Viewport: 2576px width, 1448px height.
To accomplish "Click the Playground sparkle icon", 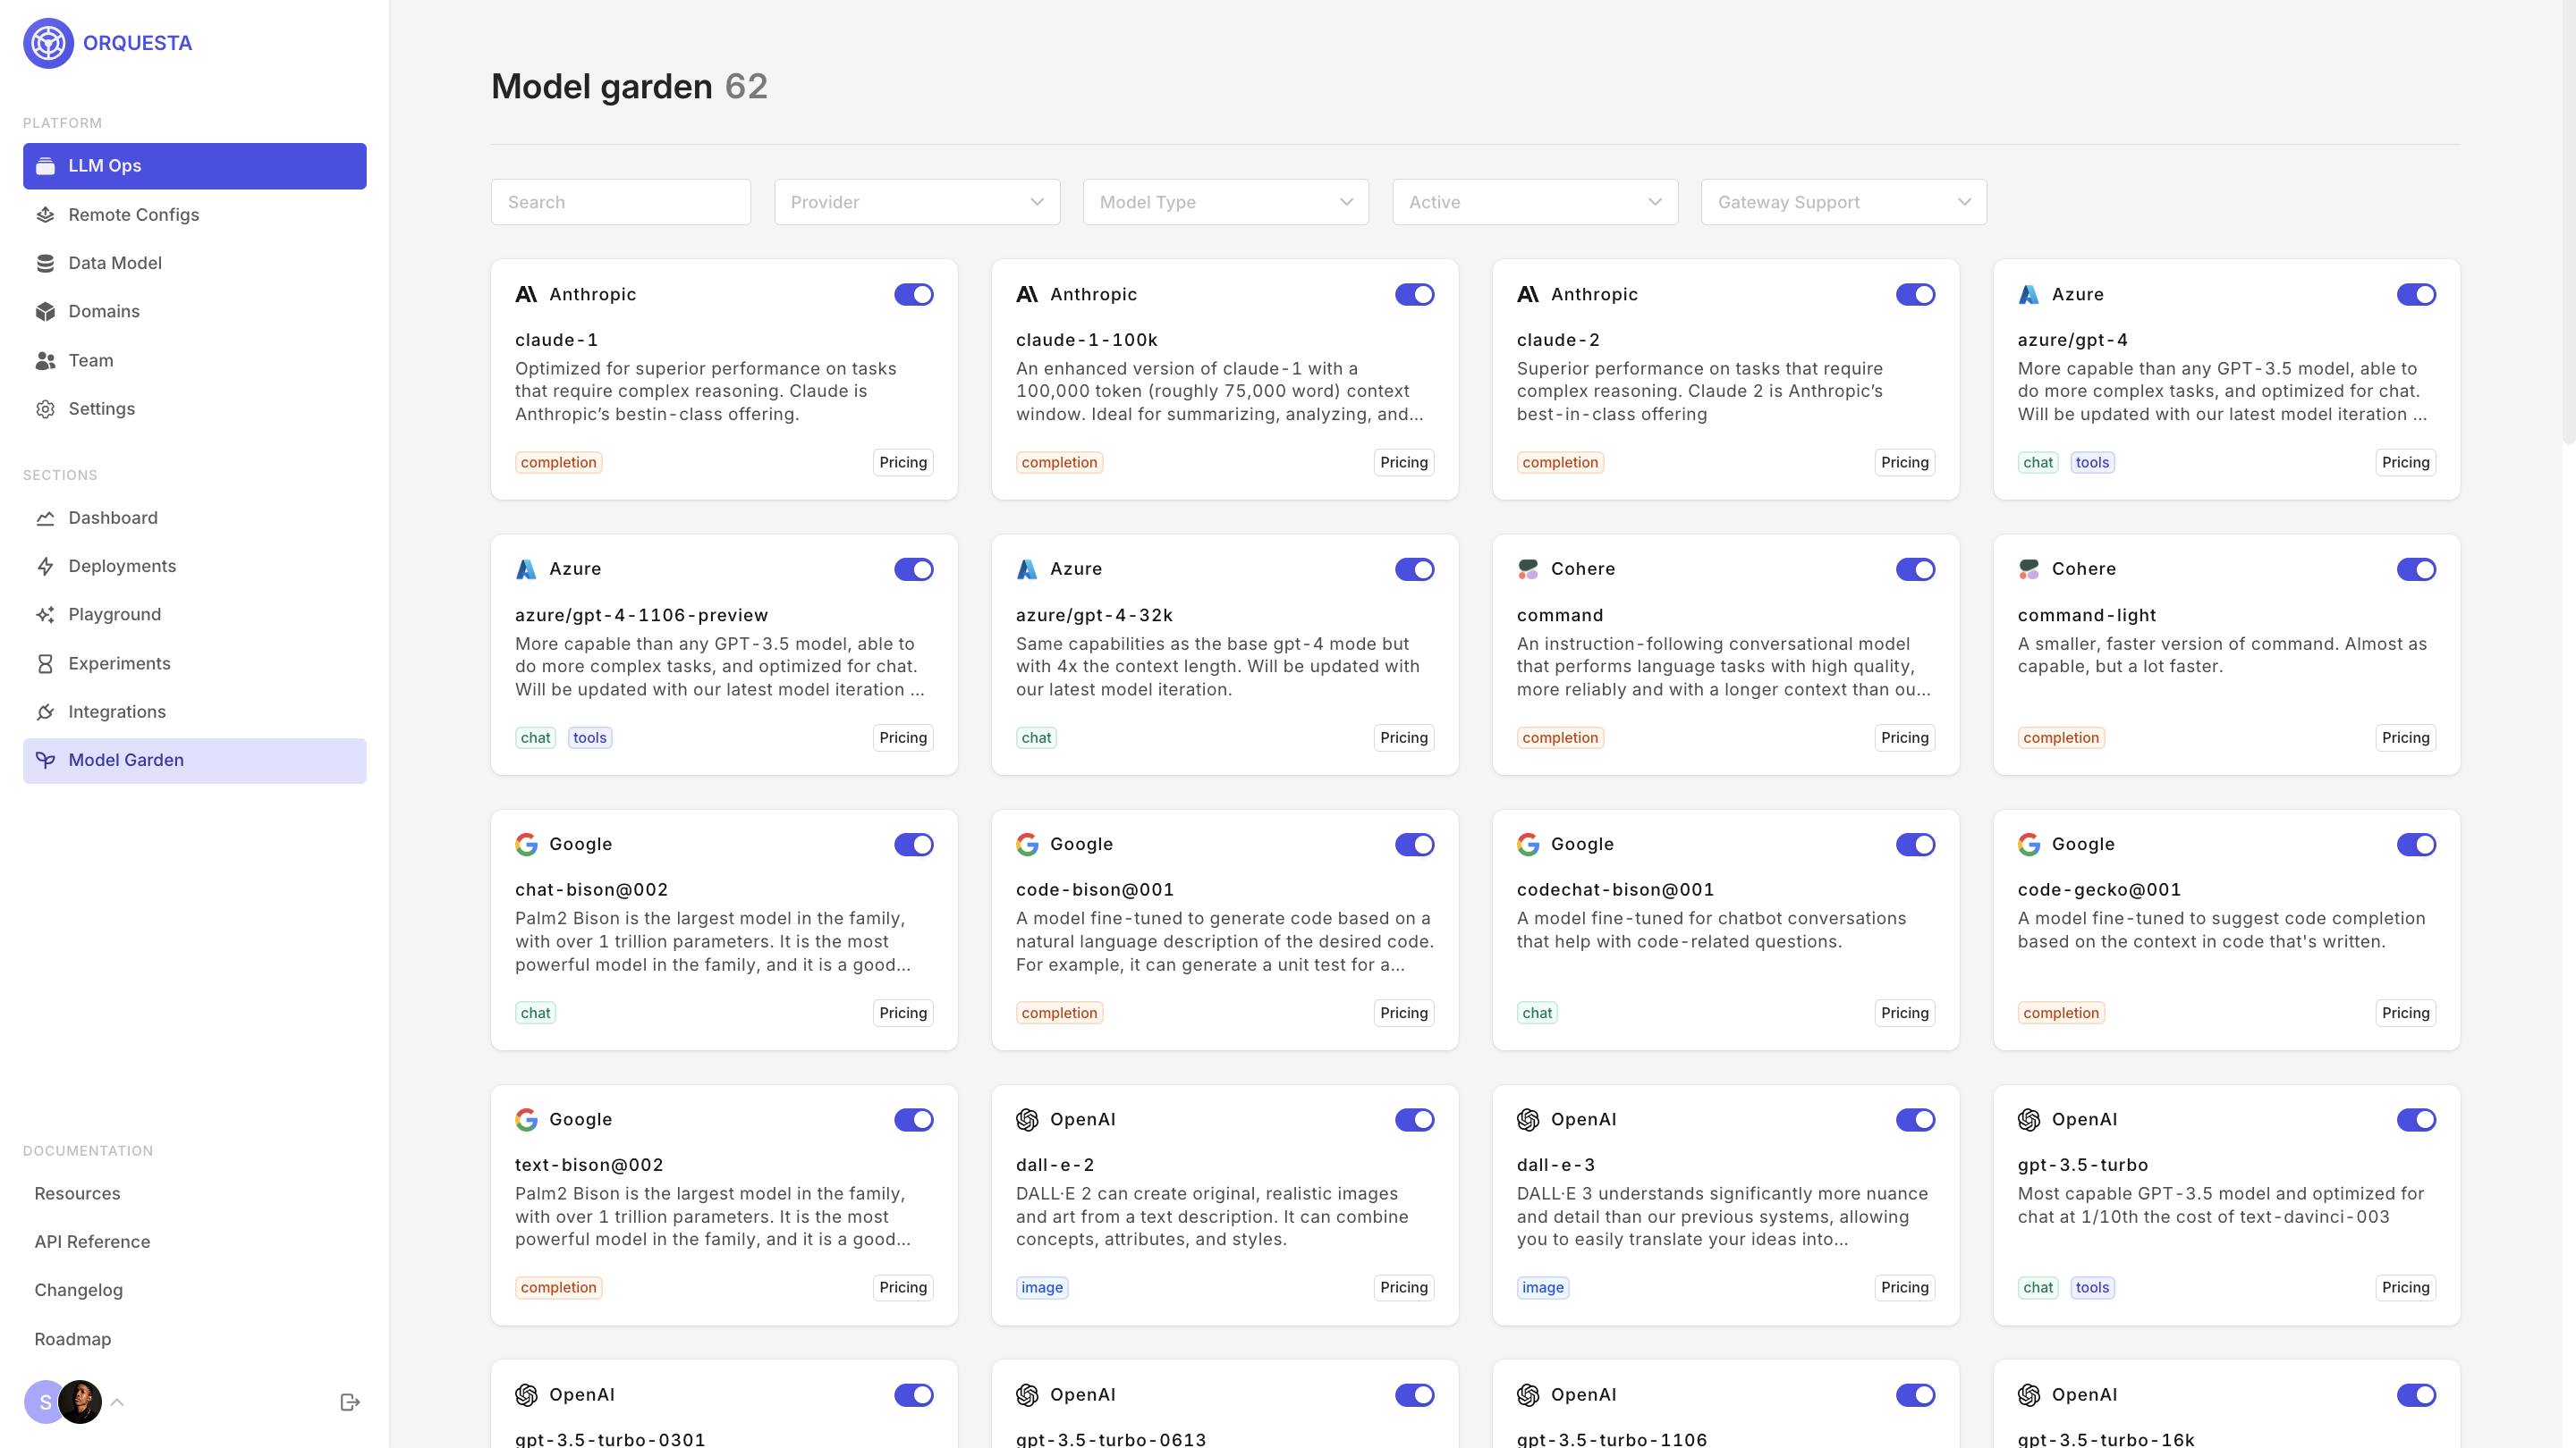I will (45, 615).
